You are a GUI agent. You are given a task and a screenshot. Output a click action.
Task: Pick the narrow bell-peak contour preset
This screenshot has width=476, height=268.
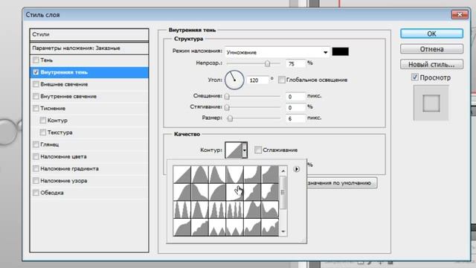point(217,174)
